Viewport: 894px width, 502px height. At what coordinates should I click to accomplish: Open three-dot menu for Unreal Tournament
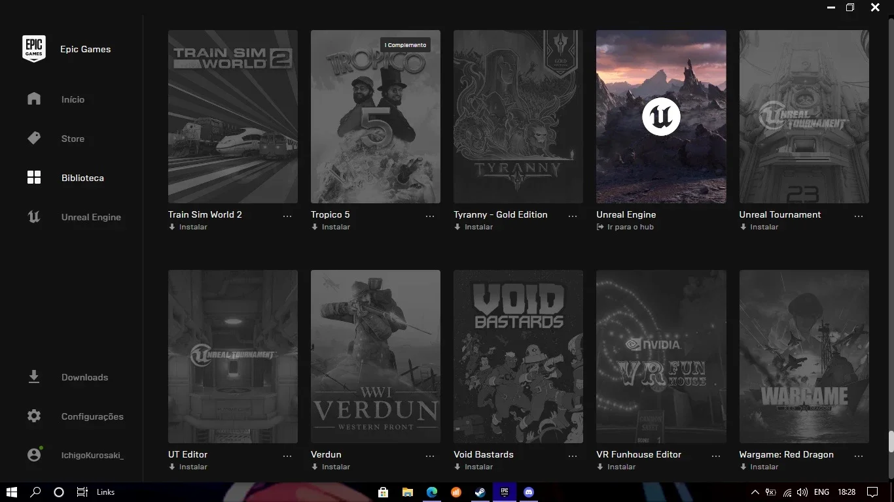click(859, 216)
